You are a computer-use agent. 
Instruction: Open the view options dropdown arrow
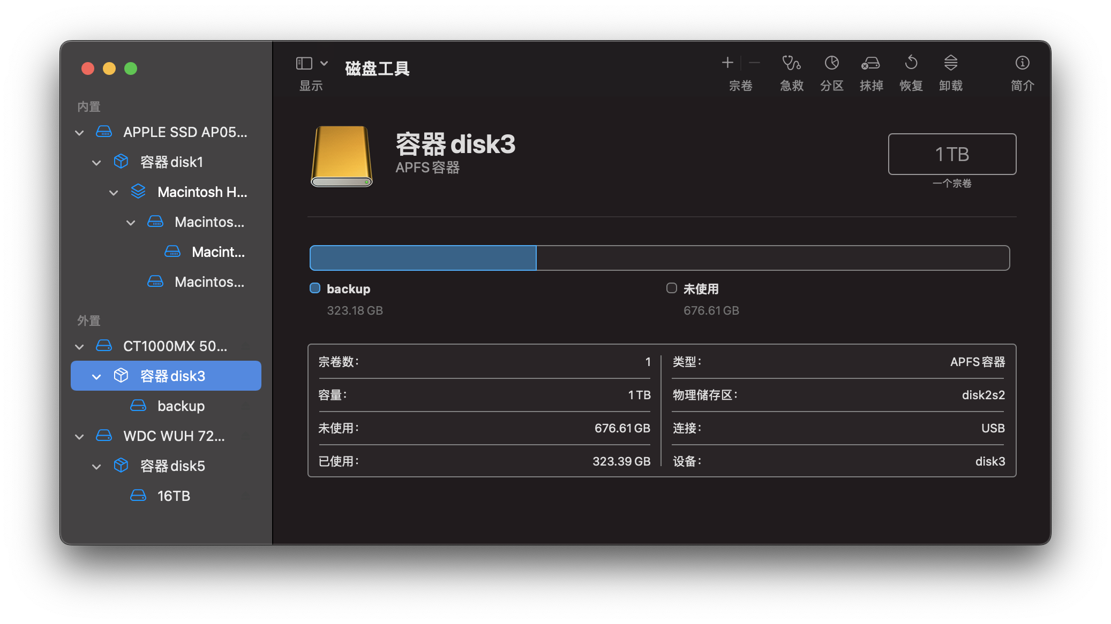(x=324, y=63)
